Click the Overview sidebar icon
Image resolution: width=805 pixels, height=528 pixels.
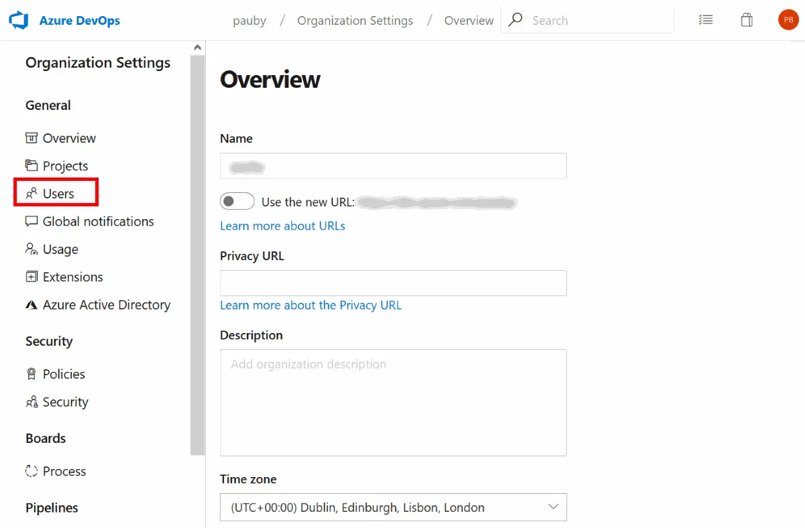32,138
